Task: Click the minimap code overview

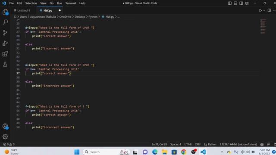Action: coord(263,26)
